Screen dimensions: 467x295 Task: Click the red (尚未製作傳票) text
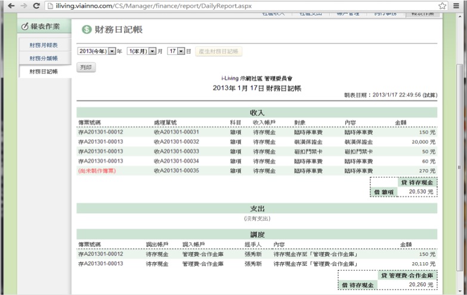(x=97, y=171)
